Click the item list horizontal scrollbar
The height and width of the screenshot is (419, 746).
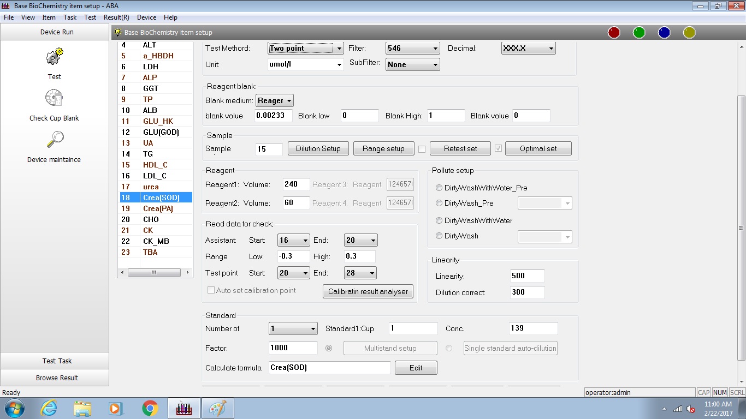coord(155,273)
